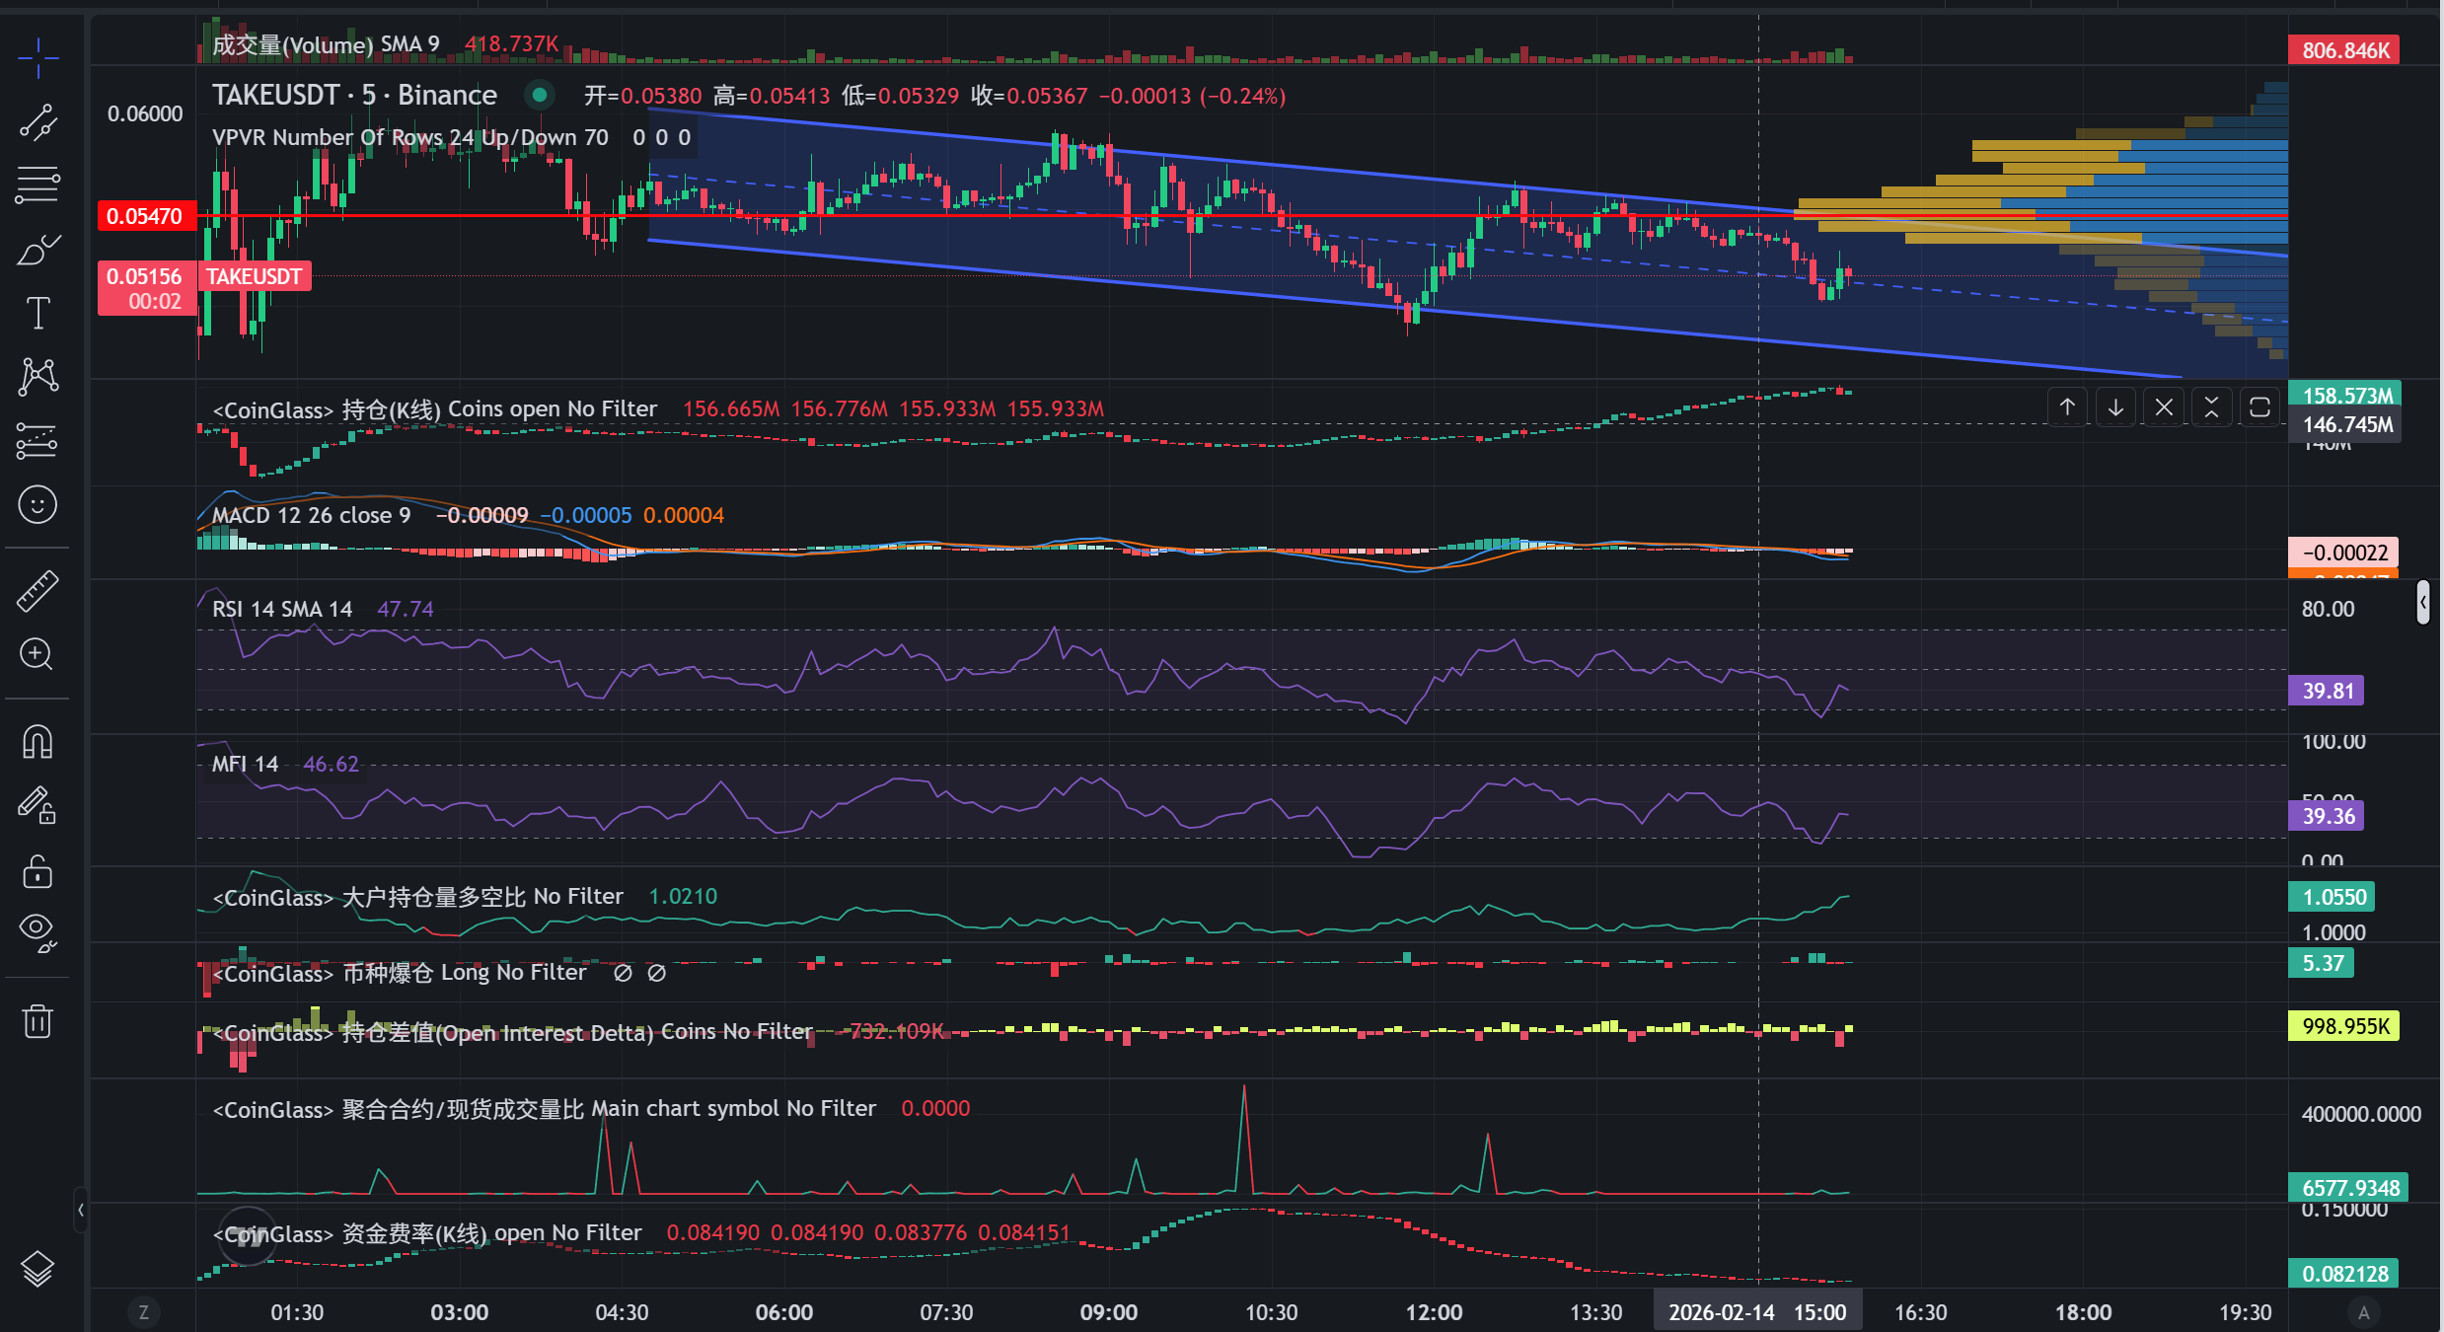Click the timezone Z button

coord(144,1312)
